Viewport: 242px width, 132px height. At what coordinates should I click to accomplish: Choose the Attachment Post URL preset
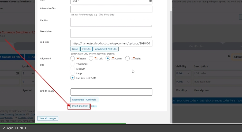tap(106, 49)
